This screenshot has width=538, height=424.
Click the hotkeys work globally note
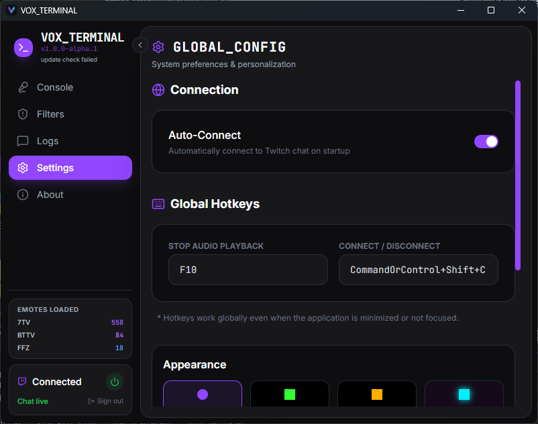307,318
